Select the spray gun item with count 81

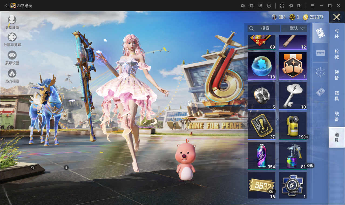pyautogui.click(x=293, y=156)
